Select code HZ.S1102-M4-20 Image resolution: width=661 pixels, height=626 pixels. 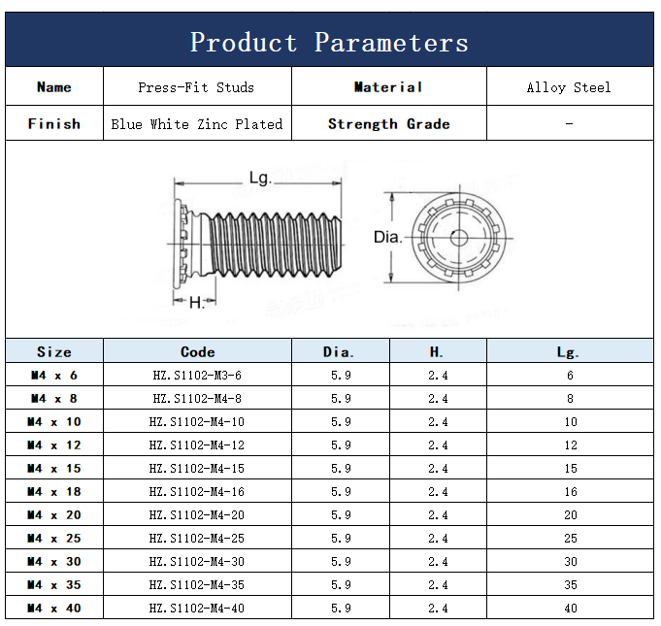coord(197,514)
